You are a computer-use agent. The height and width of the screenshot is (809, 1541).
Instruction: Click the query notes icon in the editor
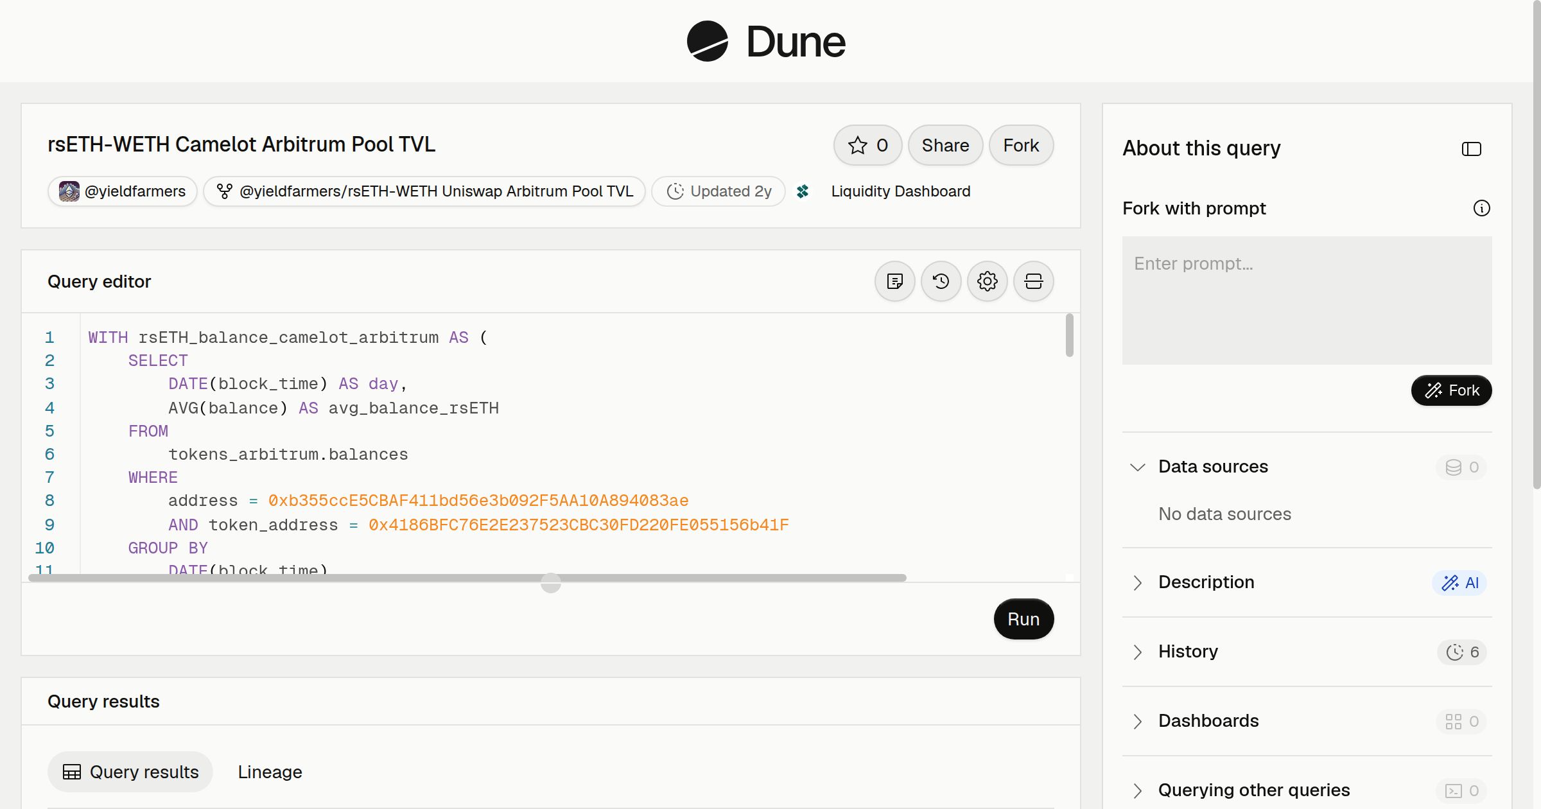895,281
